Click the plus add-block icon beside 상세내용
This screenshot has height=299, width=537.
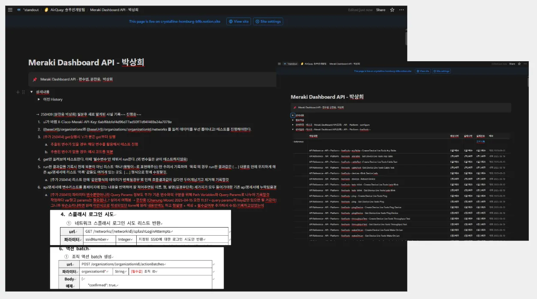(18, 92)
